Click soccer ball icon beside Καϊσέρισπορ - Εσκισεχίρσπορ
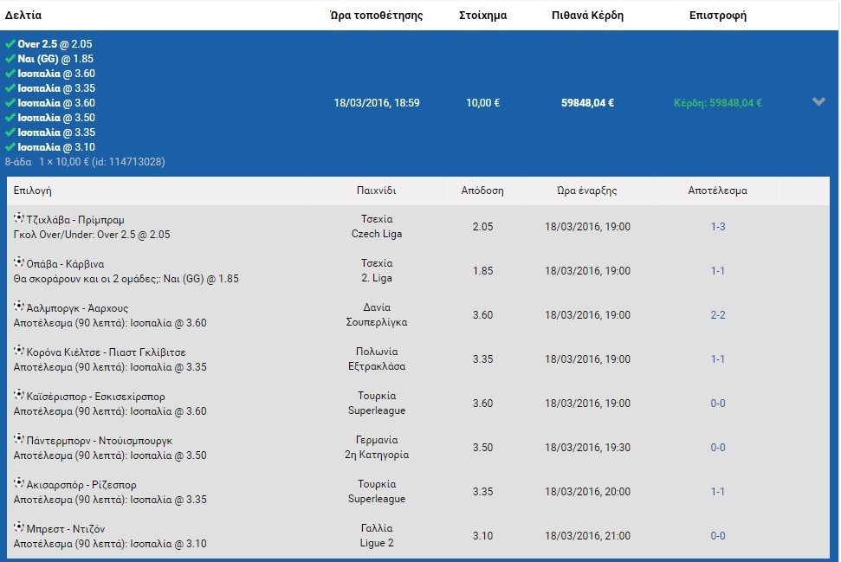The height and width of the screenshot is (562, 841). click(x=19, y=395)
